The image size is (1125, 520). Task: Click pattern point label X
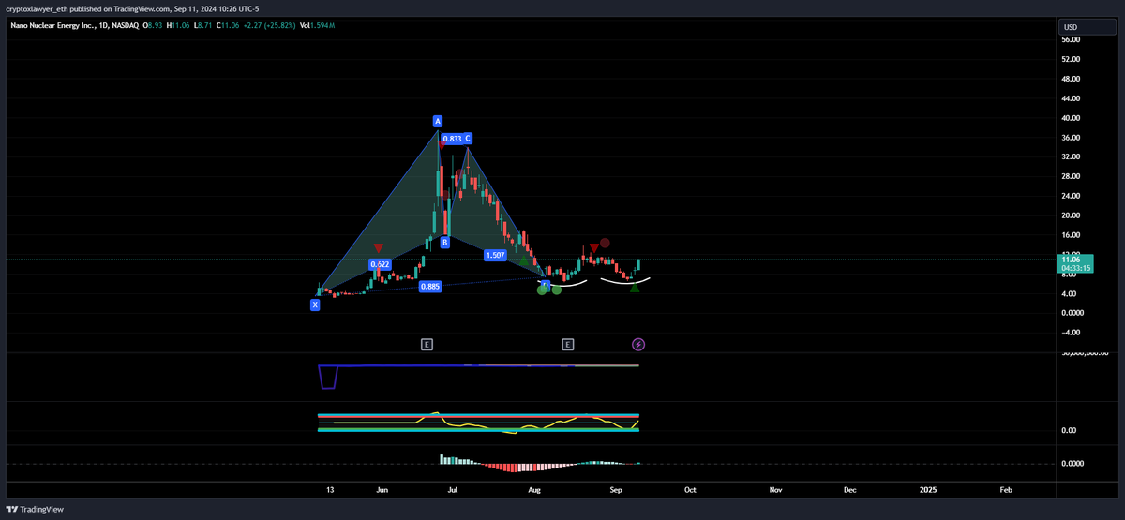pos(315,305)
